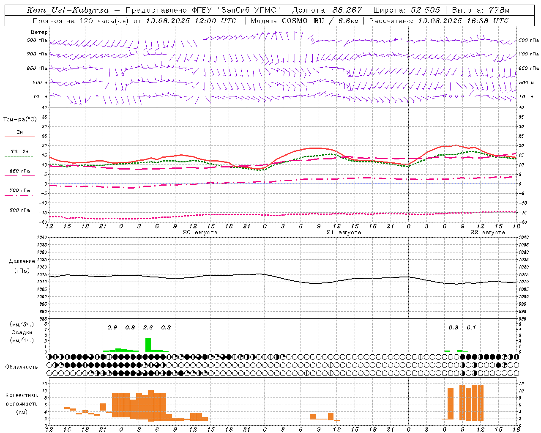
Task: Click the 20 августа date label
Action: click(x=200, y=233)
